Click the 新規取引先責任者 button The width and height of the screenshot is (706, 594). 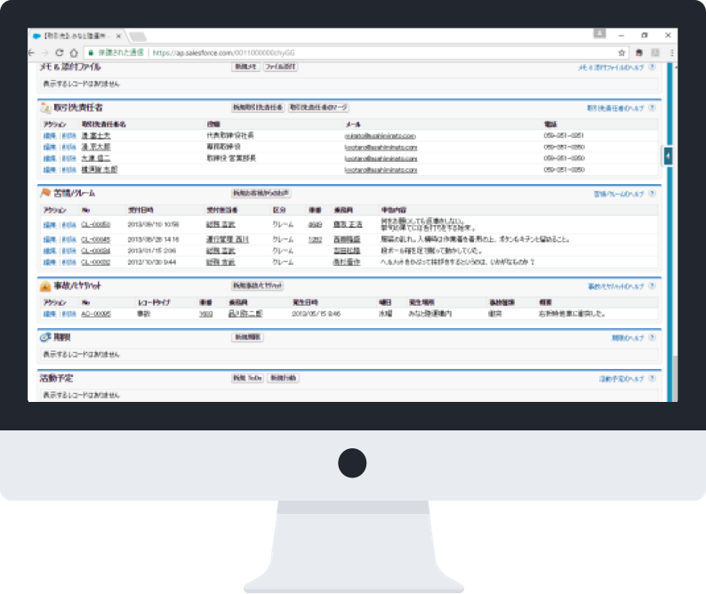point(258,108)
